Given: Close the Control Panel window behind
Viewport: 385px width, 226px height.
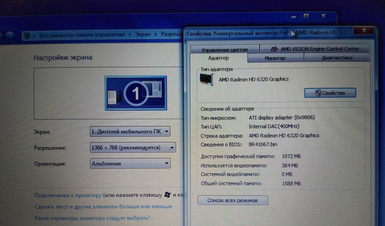Looking at the screenshot, I should pos(323,16).
